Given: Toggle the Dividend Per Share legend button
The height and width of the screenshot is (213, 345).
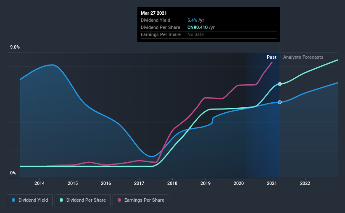Looking at the screenshot, I should click(x=83, y=200).
